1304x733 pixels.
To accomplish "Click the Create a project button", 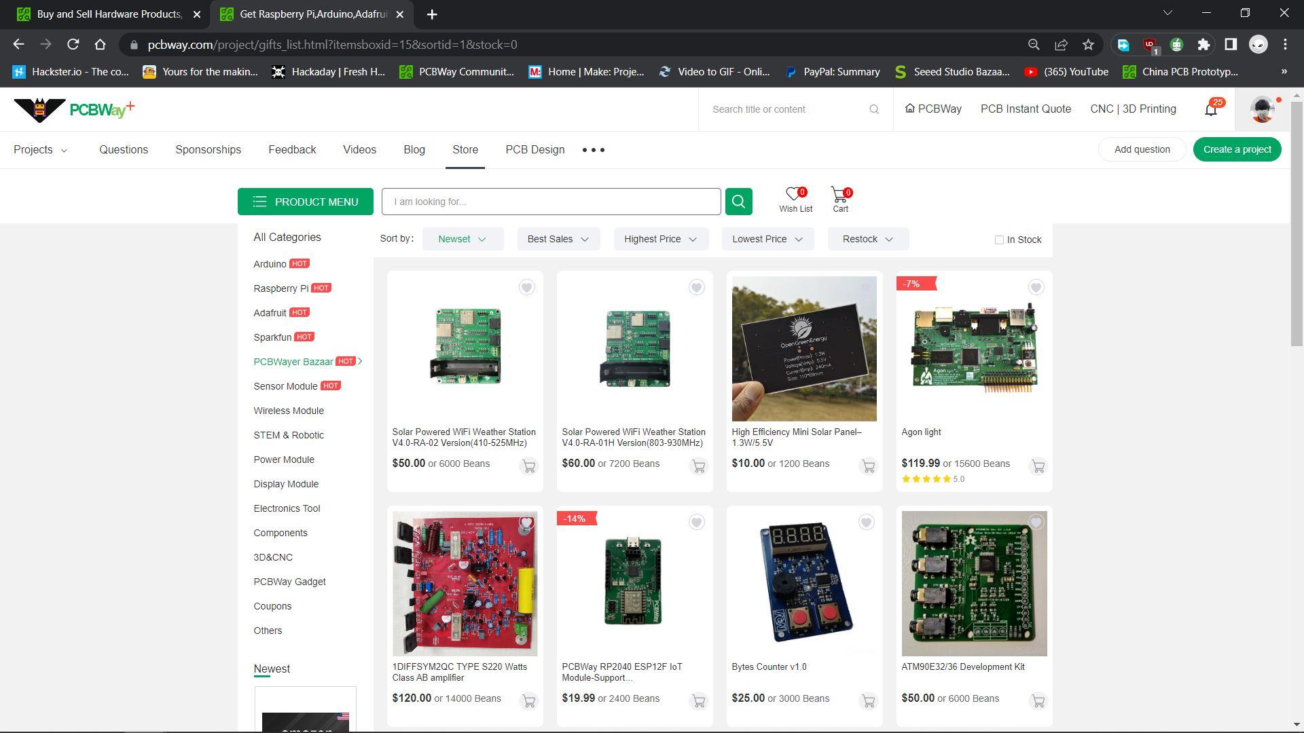I will pos(1237,149).
